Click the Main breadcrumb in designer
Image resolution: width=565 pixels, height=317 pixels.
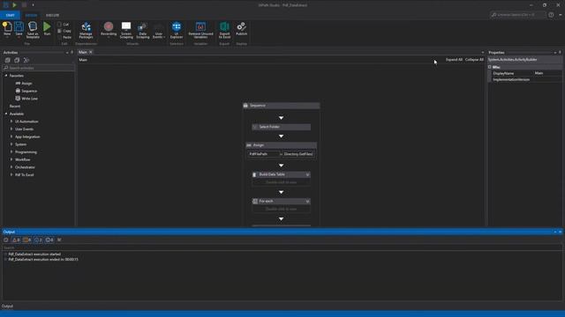tap(83, 60)
